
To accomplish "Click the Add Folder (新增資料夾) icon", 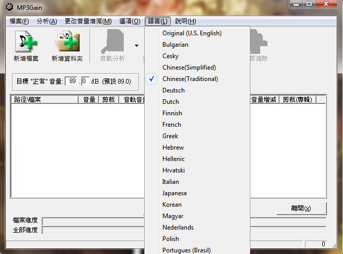I will 67,42.
